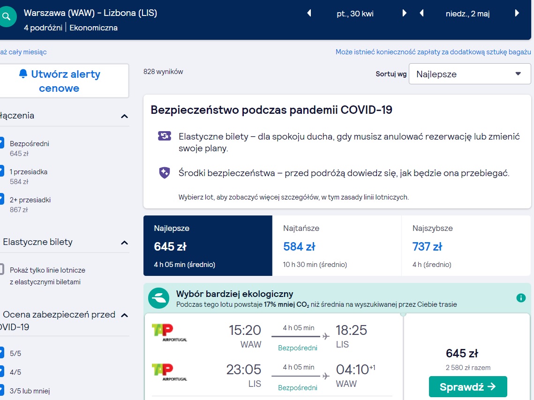Enable only airlines with flexible tickets
534x400 pixels.
(1, 269)
